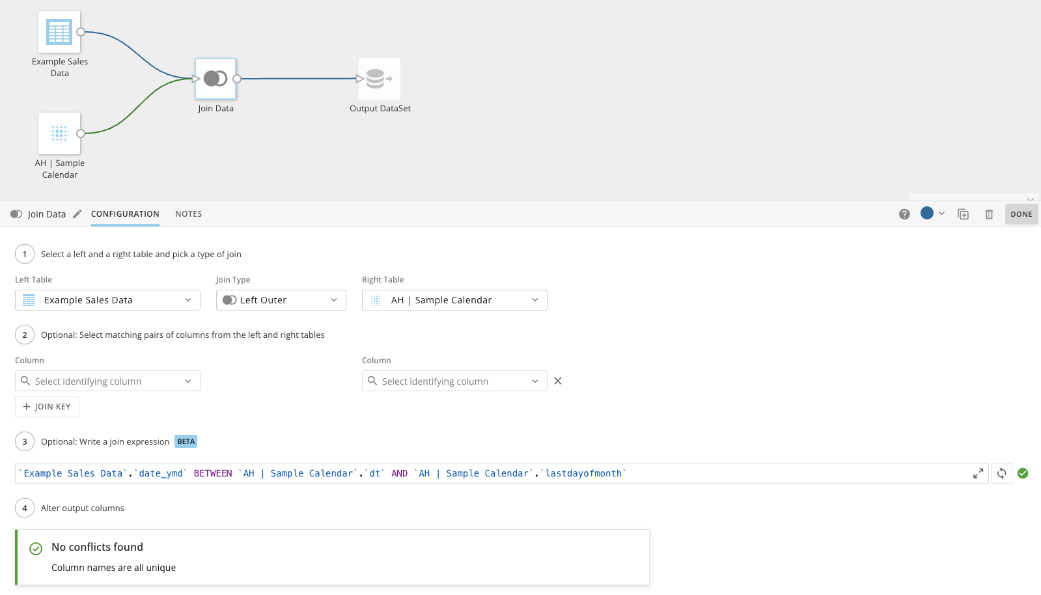Click the Output DataSet input arrow port
The height and width of the screenshot is (595, 1041).
[x=359, y=79]
